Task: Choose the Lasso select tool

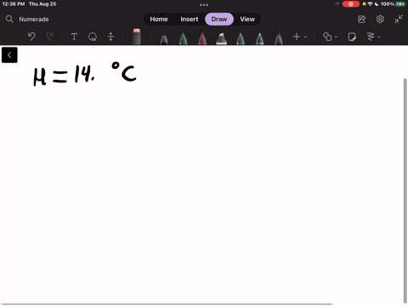Action: tap(93, 37)
